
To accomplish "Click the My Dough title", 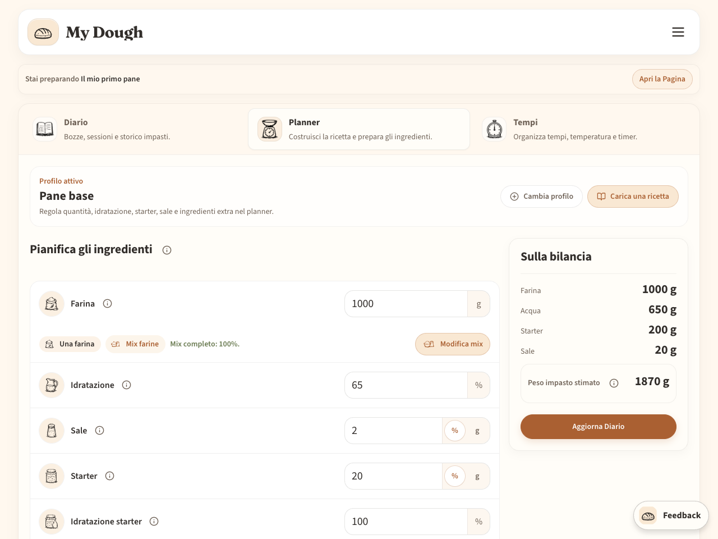I will click(104, 33).
